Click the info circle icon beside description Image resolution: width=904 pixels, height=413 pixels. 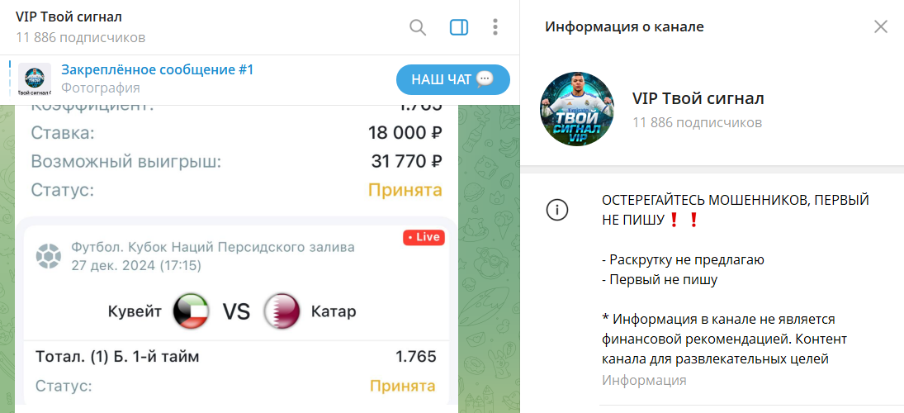[557, 210]
